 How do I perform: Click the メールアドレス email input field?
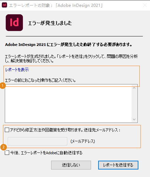pyautogui.click(x=37, y=141)
